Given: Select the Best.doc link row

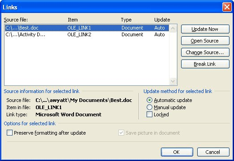Looking at the screenshot, I should (87, 28).
